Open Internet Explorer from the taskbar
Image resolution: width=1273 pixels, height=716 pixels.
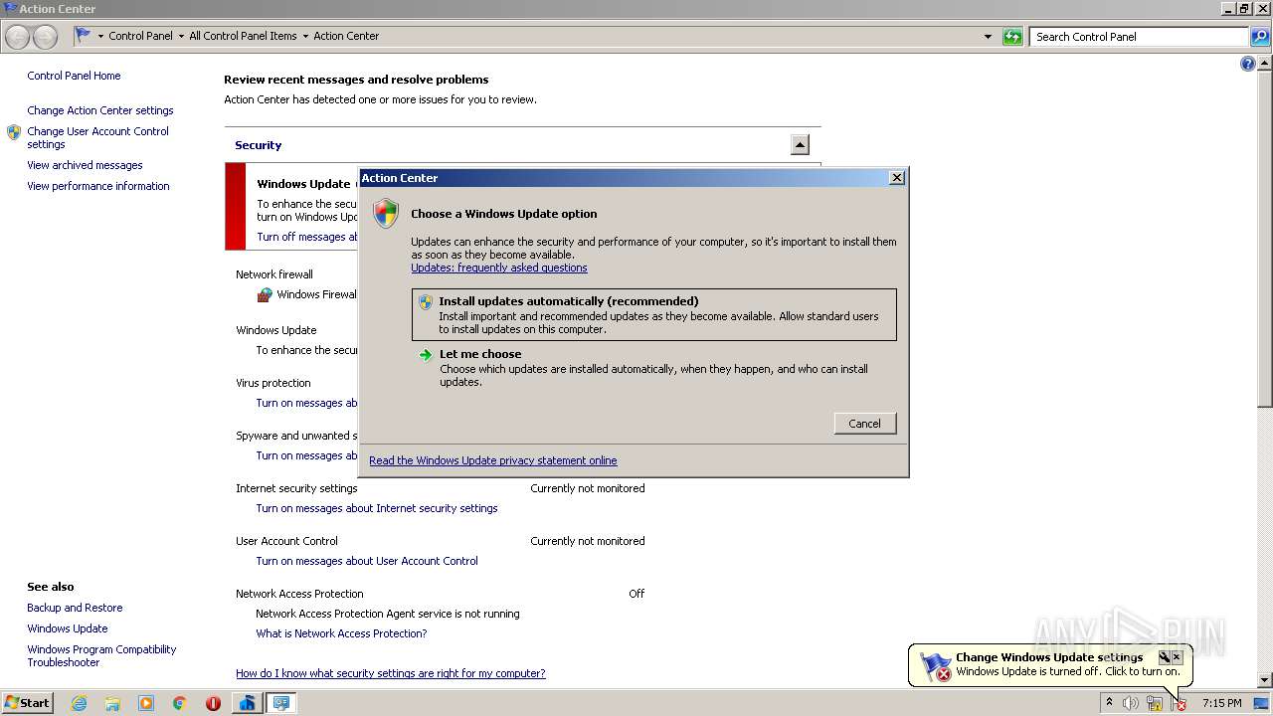[79, 703]
